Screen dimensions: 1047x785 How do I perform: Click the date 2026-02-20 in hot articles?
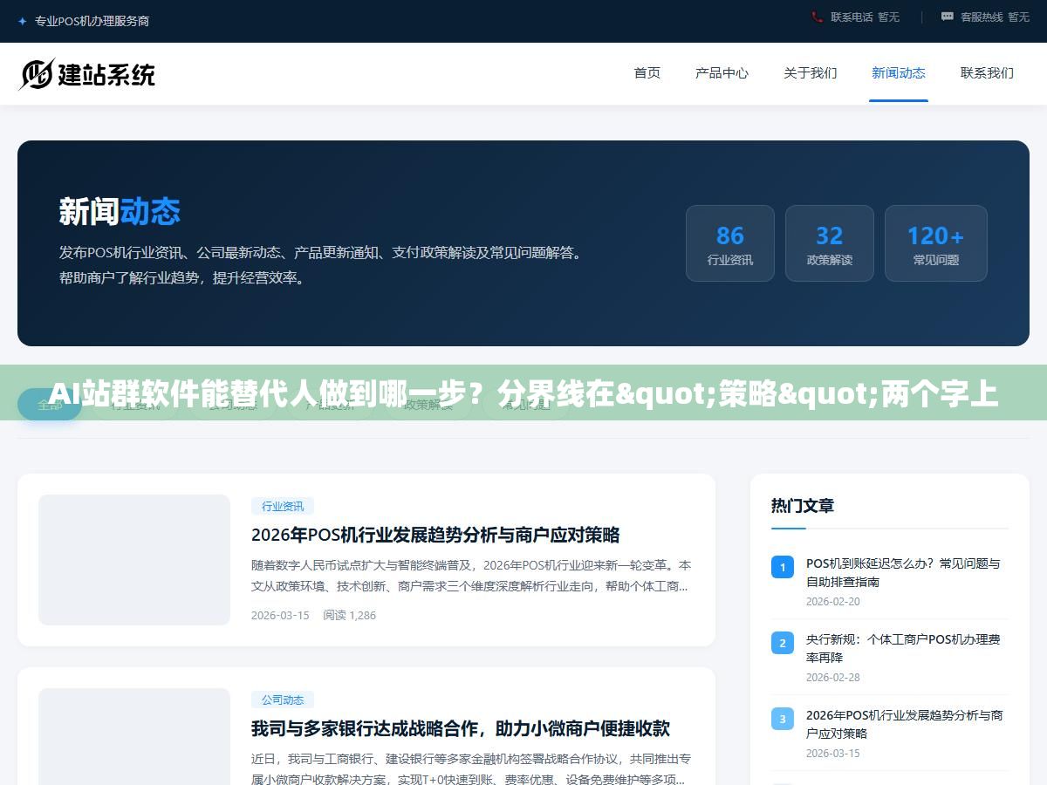coord(832,601)
